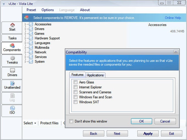The image size is (187, 140).
Task: Tick the Accessories component checkbox
Action: (x=31, y=24)
